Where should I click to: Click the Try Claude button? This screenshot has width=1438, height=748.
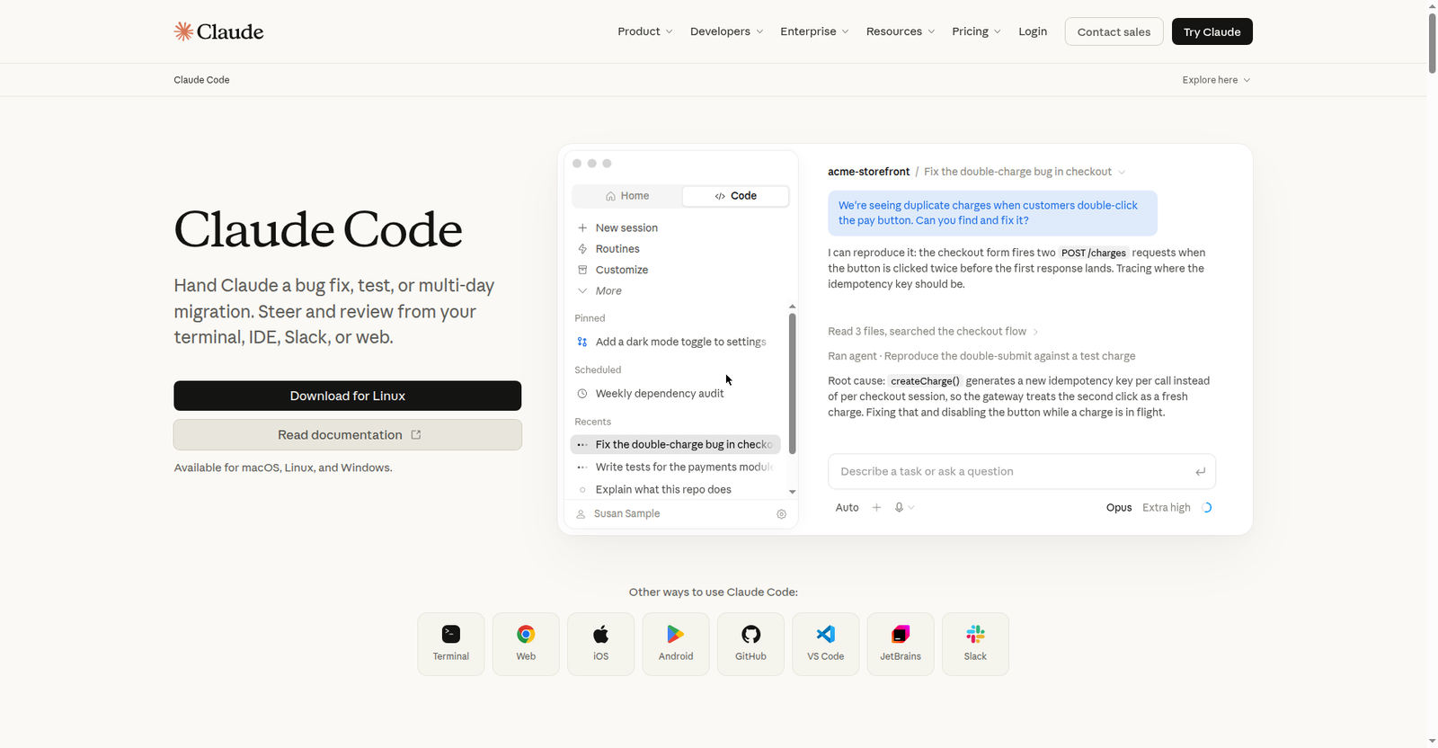click(x=1212, y=31)
